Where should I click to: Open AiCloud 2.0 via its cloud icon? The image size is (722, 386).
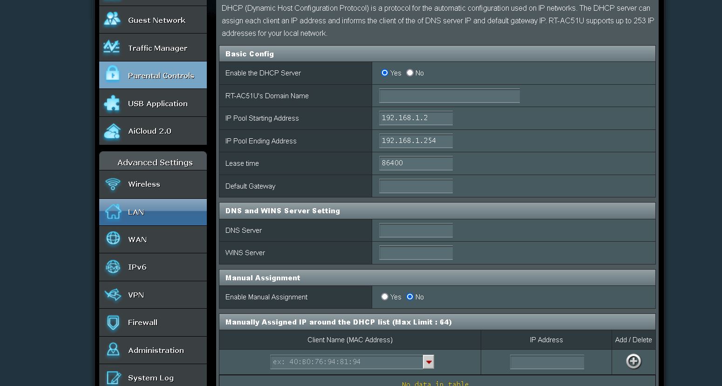112,131
